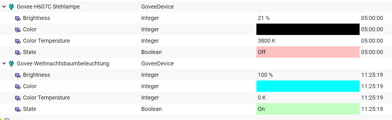Click the 100 % brightness value

click(265, 75)
